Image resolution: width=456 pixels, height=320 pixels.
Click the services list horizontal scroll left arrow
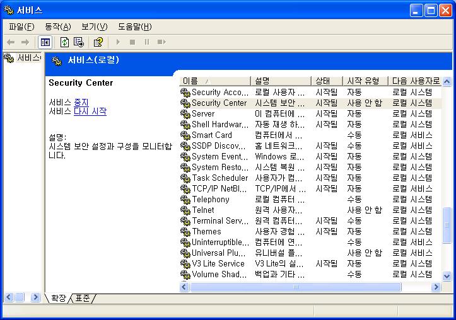tap(184, 287)
